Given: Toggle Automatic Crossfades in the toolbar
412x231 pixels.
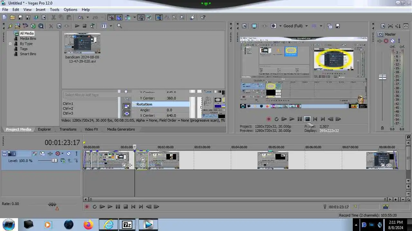Looking at the screenshot, I should [x=119, y=17].
